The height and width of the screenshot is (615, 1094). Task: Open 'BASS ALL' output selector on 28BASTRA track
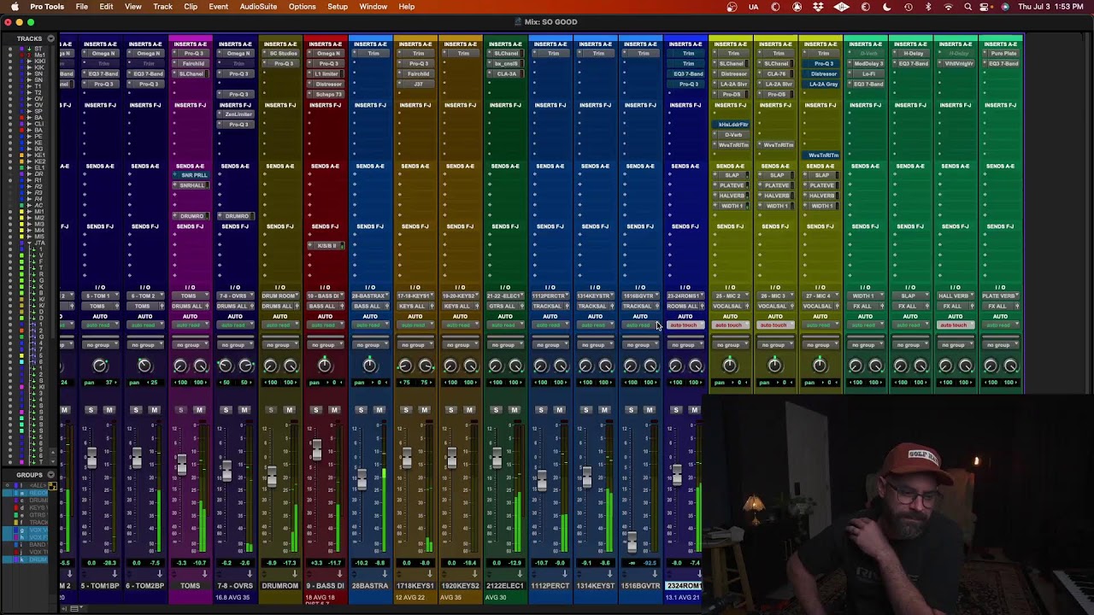coord(370,306)
